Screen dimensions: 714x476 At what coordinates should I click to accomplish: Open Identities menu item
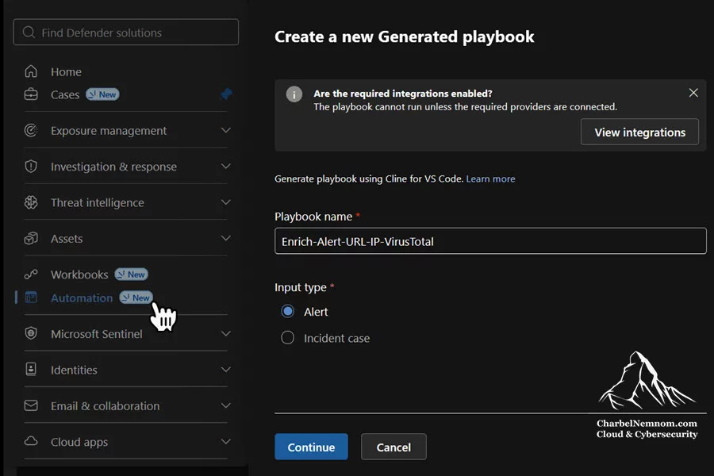click(x=74, y=370)
